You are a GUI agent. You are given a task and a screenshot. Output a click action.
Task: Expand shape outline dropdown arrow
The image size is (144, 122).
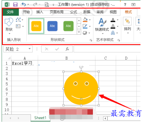(x=90, y=26)
